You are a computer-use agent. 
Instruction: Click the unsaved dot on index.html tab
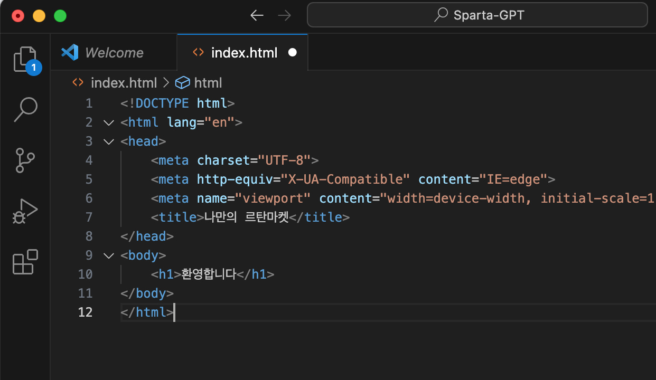pyautogui.click(x=293, y=52)
